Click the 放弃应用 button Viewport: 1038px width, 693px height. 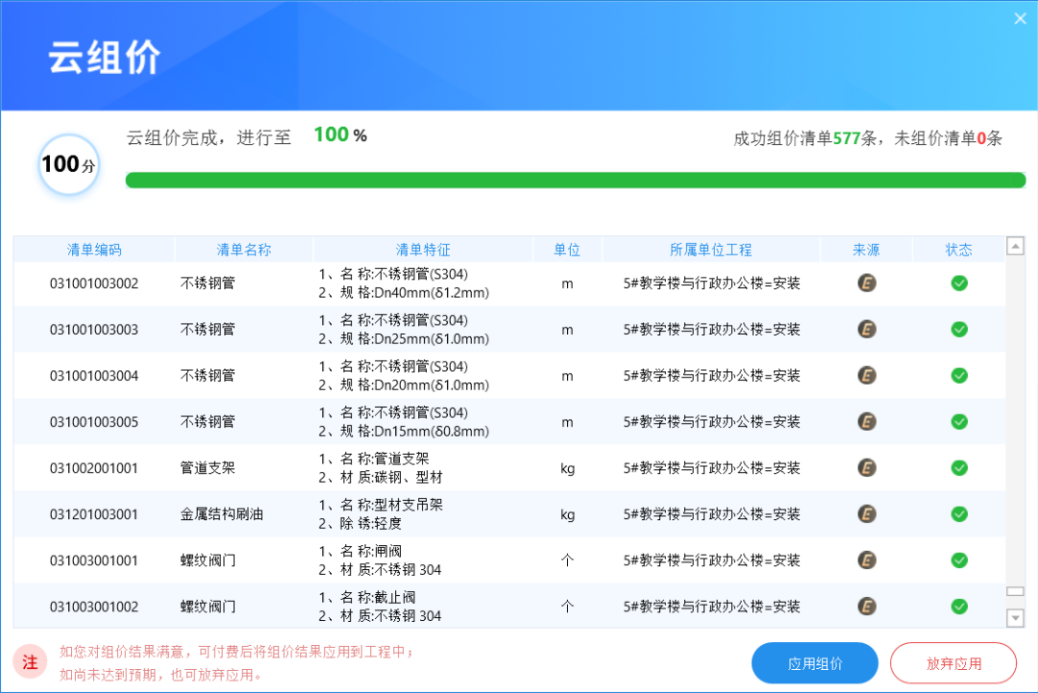pos(953,663)
